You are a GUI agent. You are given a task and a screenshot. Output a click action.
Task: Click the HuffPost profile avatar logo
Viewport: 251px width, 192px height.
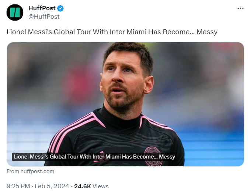pyautogui.click(x=15, y=12)
